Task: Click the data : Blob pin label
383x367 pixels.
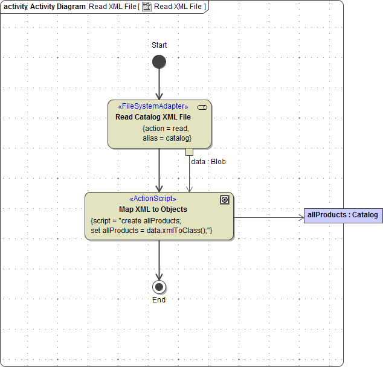Action: click(208, 162)
